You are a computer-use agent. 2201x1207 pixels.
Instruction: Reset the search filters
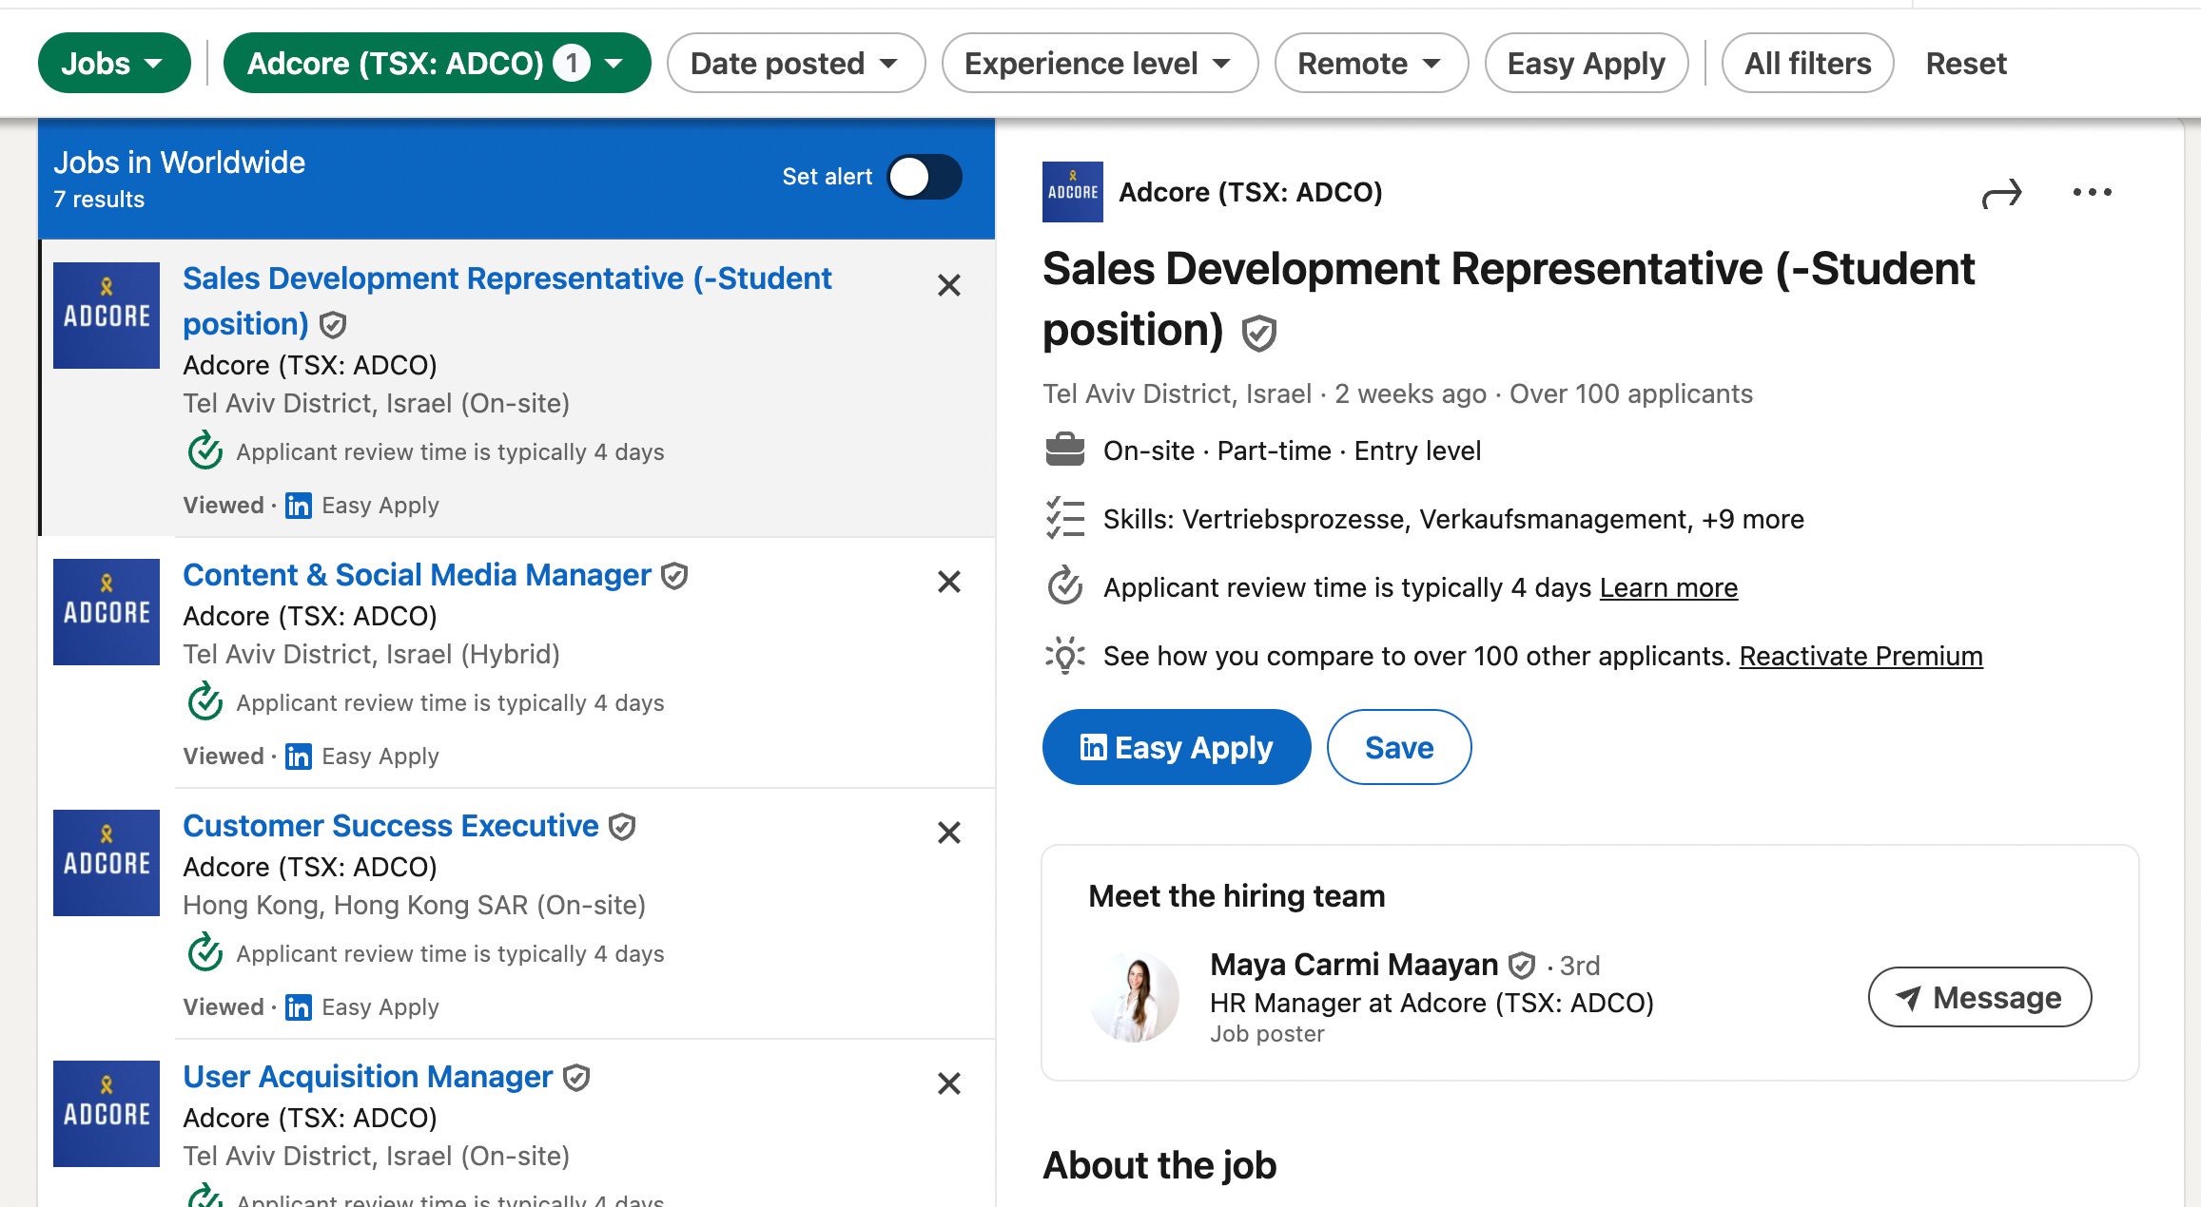tap(1966, 63)
